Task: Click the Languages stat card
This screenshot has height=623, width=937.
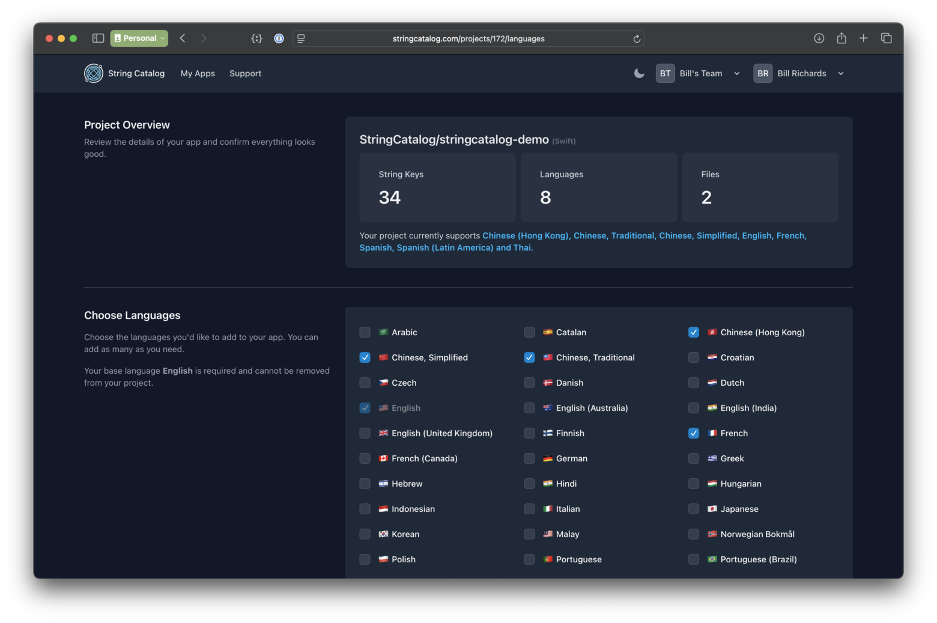Action: click(599, 187)
